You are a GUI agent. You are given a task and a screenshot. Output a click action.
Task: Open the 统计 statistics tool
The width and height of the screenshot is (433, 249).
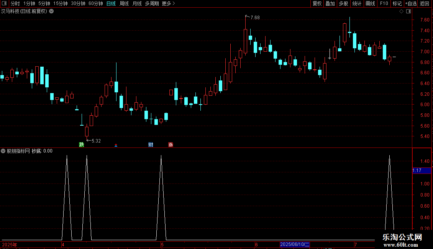point(357,3)
